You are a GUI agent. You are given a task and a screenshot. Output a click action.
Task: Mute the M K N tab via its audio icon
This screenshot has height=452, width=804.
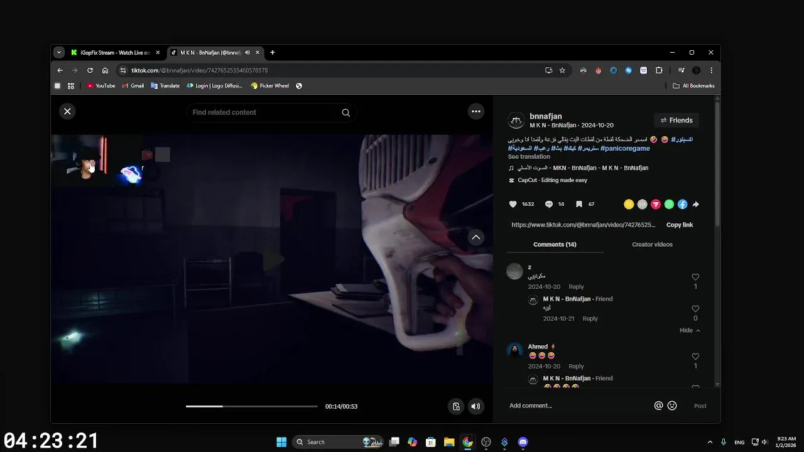point(247,53)
